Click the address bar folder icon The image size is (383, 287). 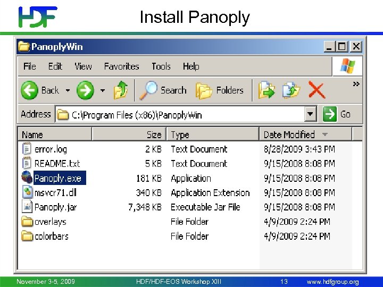[63, 114]
